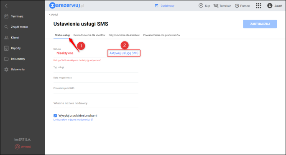The image size is (286, 155).
Task: Collapse the sidebar with the back arrow icon
Action: (x=6, y=6)
